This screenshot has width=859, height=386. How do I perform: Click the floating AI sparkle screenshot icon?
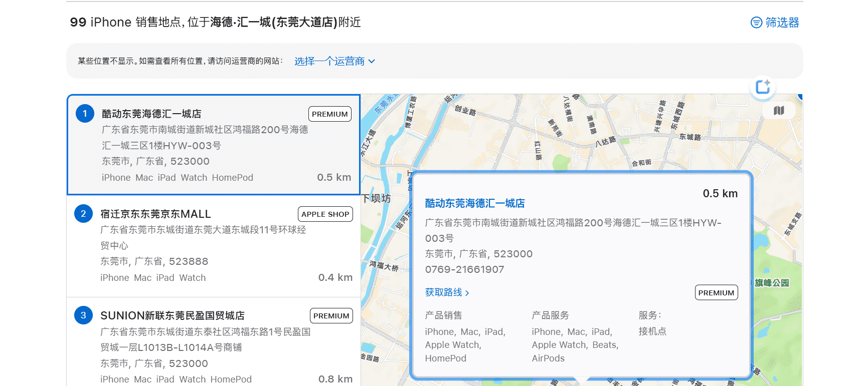(x=763, y=87)
